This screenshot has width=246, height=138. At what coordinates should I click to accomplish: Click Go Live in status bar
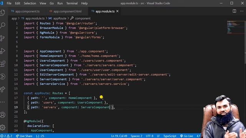click(186, 136)
